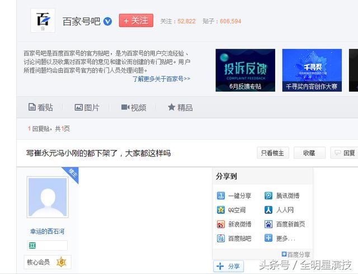The width and height of the screenshot is (358, 274).
Task: Click the 图片 picture icon
Action: tap(78, 107)
